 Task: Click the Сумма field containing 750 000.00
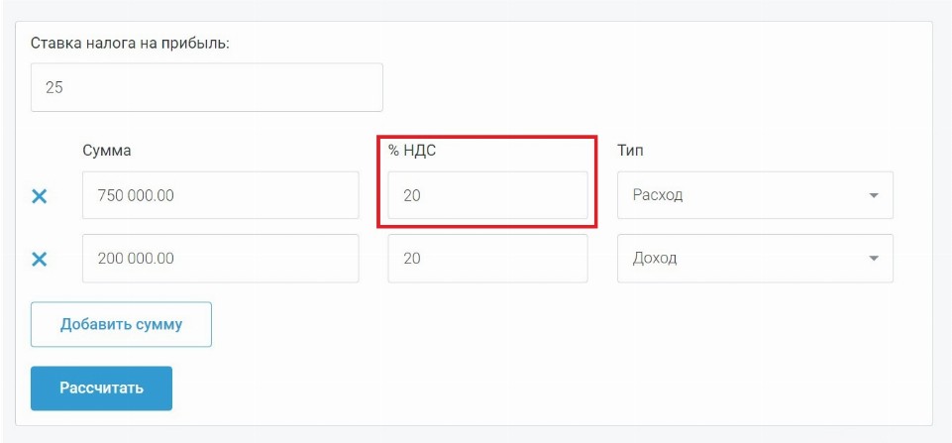(x=220, y=196)
